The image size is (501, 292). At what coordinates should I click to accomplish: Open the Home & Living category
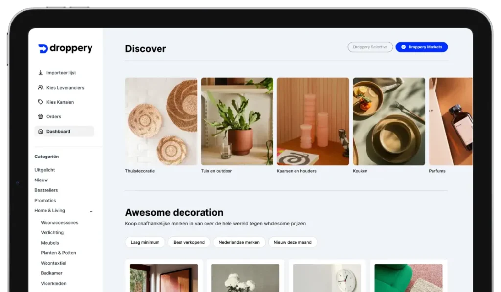pyautogui.click(x=49, y=210)
